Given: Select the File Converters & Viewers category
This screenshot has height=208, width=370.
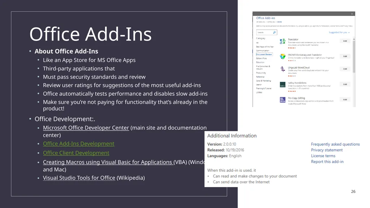Looking at the screenshot, I should coord(263,68).
